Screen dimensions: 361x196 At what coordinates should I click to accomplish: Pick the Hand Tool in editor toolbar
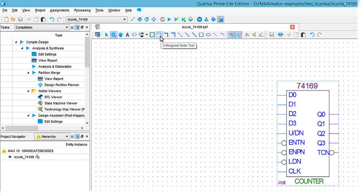click(x=121, y=35)
